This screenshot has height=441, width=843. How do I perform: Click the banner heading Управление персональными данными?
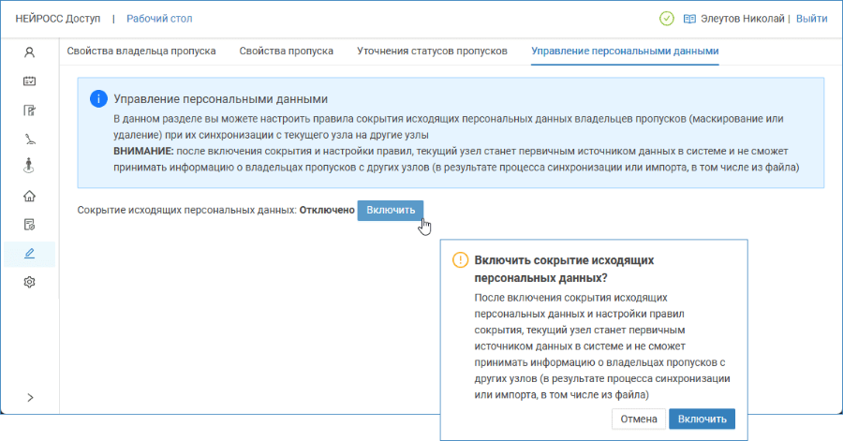[220, 99]
